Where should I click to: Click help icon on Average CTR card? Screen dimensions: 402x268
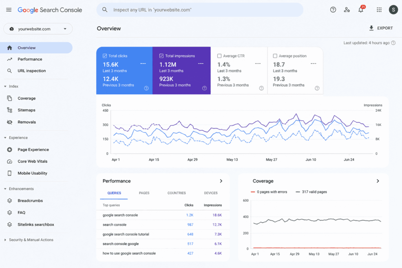tap(261, 88)
